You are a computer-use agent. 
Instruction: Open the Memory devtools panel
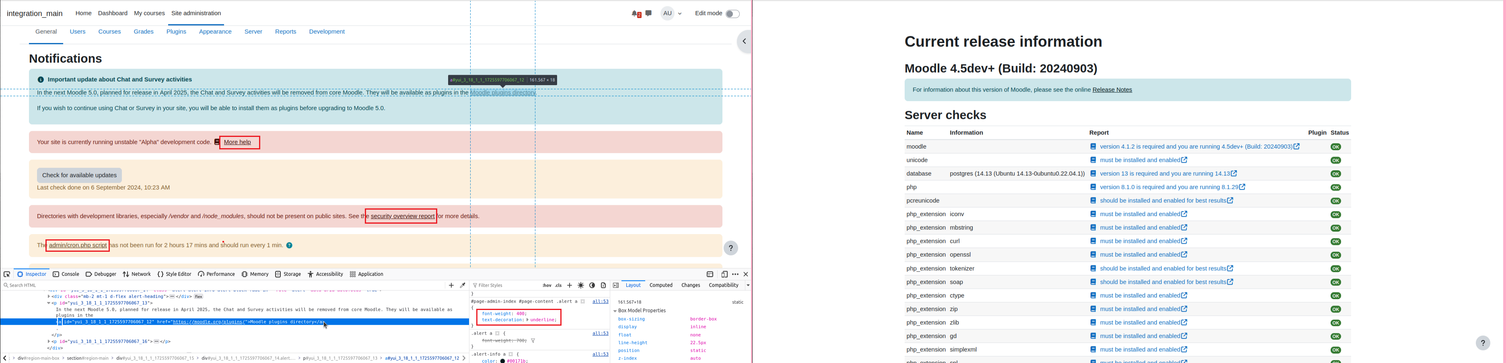click(255, 274)
